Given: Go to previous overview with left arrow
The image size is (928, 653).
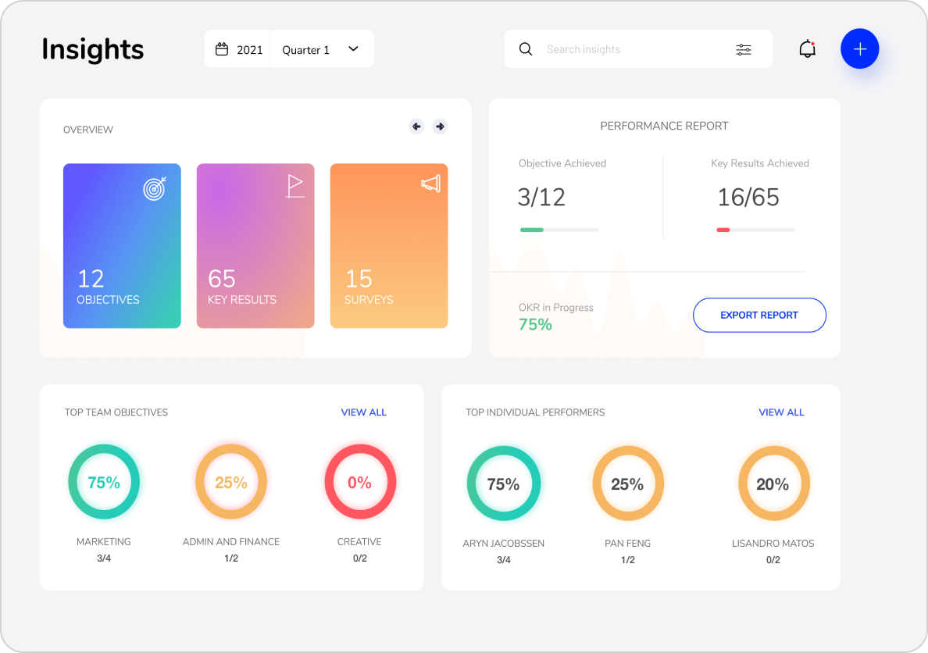Looking at the screenshot, I should point(416,127).
